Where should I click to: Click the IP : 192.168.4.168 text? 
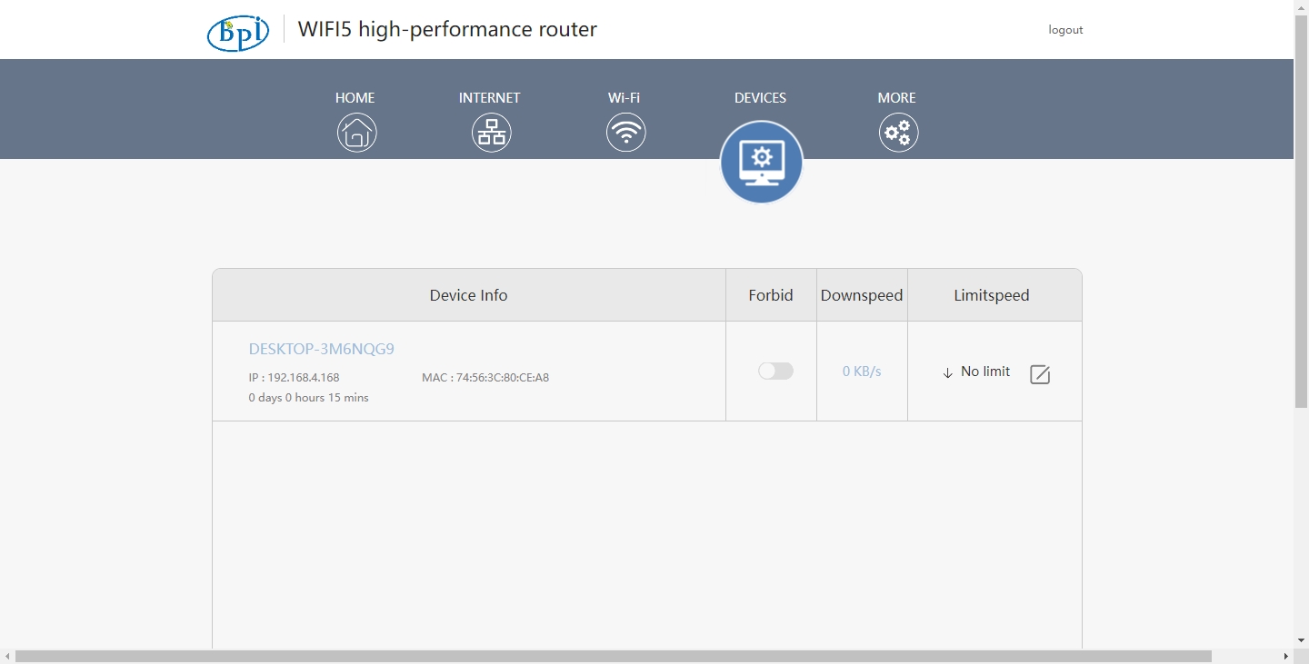pos(294,377)
